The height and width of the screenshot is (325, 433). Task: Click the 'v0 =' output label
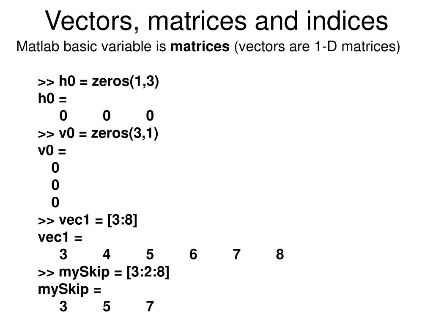coord(52,151)
